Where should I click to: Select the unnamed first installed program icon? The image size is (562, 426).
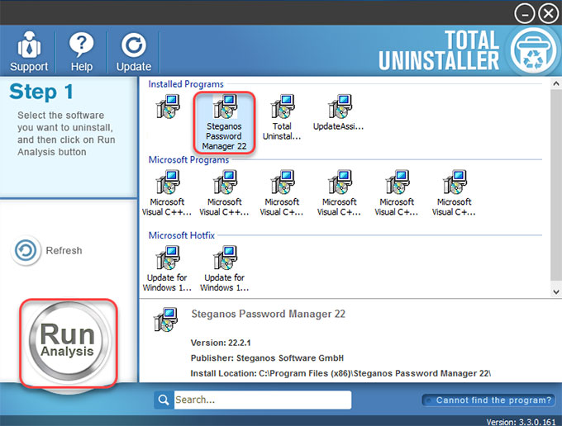coord(168,106)
